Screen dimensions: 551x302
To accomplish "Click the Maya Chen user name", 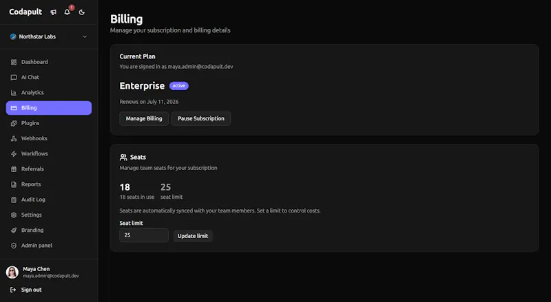I will click(37, 269).
